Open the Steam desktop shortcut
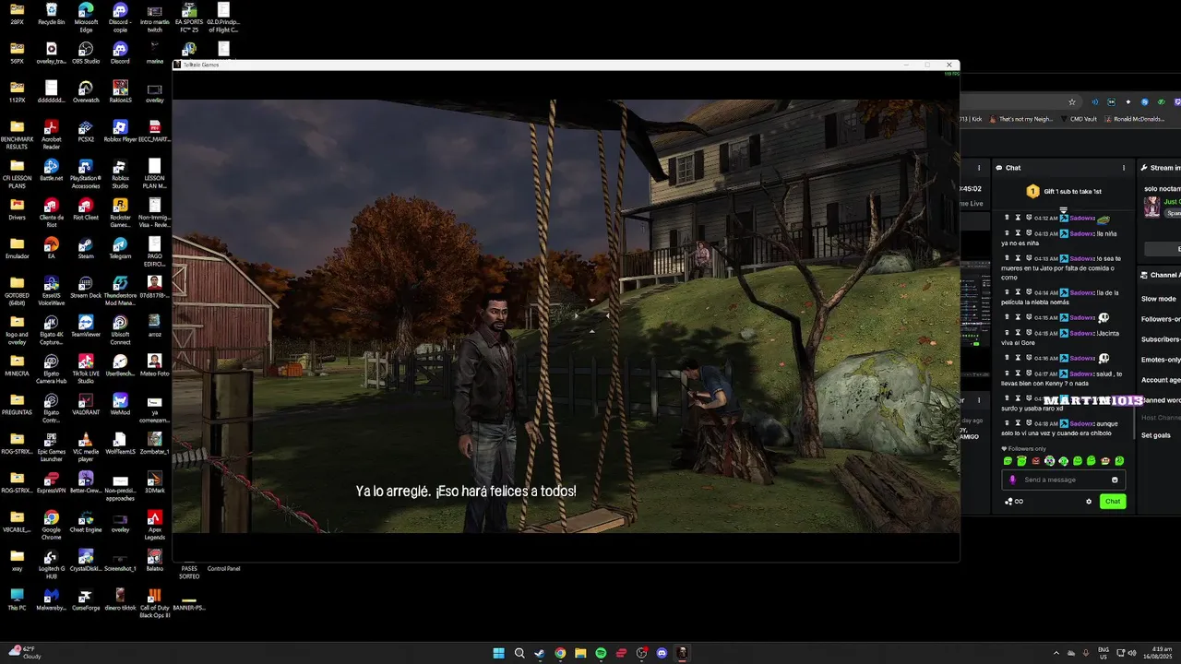1181x664 pixels. [86, 248]
